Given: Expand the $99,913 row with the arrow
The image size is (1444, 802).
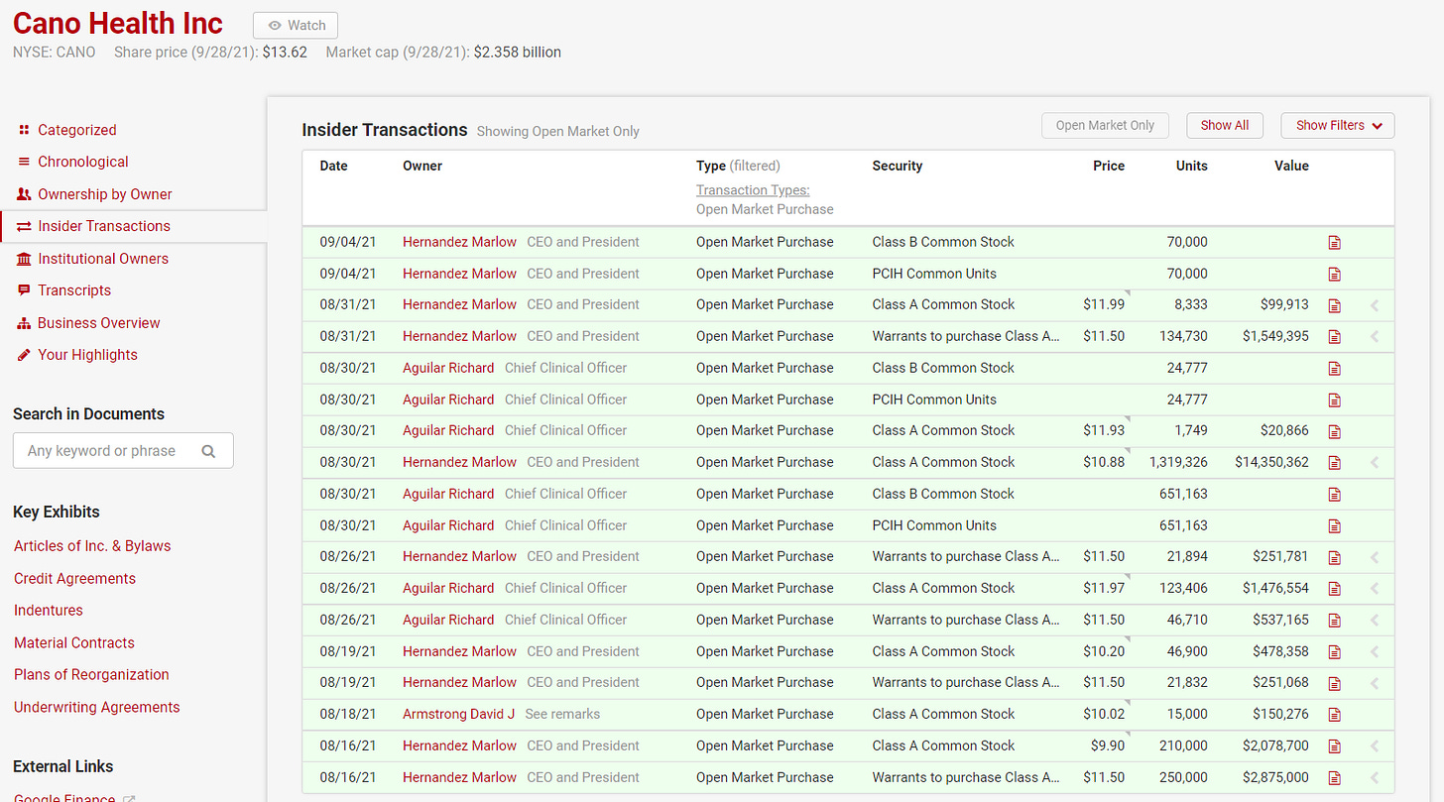Looking at the screenshot, I should [1375, 305].
